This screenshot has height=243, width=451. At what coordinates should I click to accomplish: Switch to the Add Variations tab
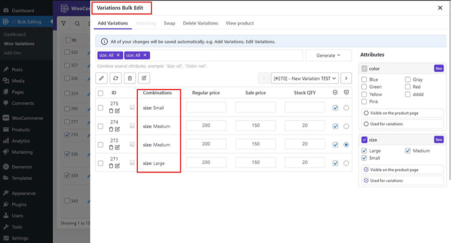point(113,23)
